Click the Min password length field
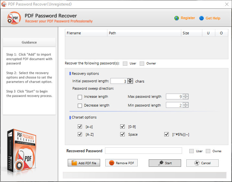Viewport: 232px width, 182px height. 174,105
